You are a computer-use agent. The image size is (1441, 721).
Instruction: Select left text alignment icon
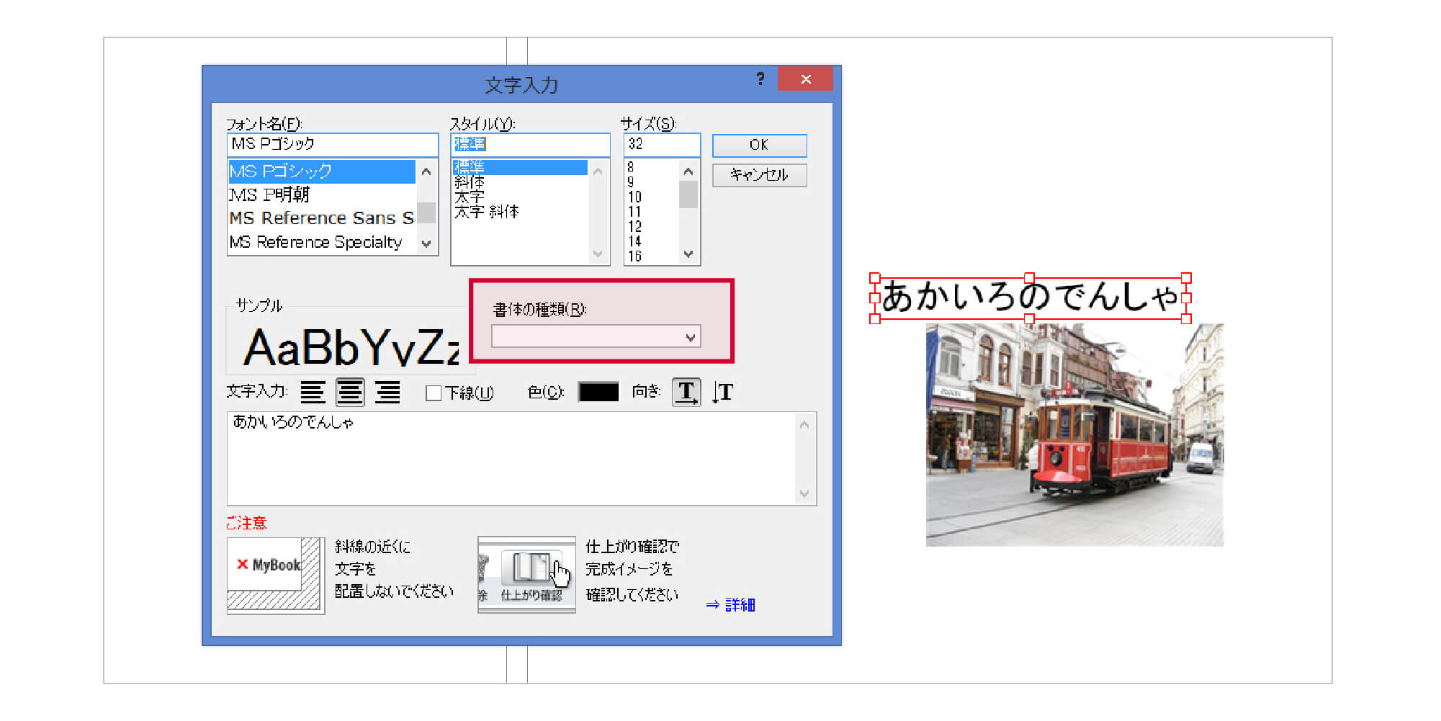pos(313,393)
